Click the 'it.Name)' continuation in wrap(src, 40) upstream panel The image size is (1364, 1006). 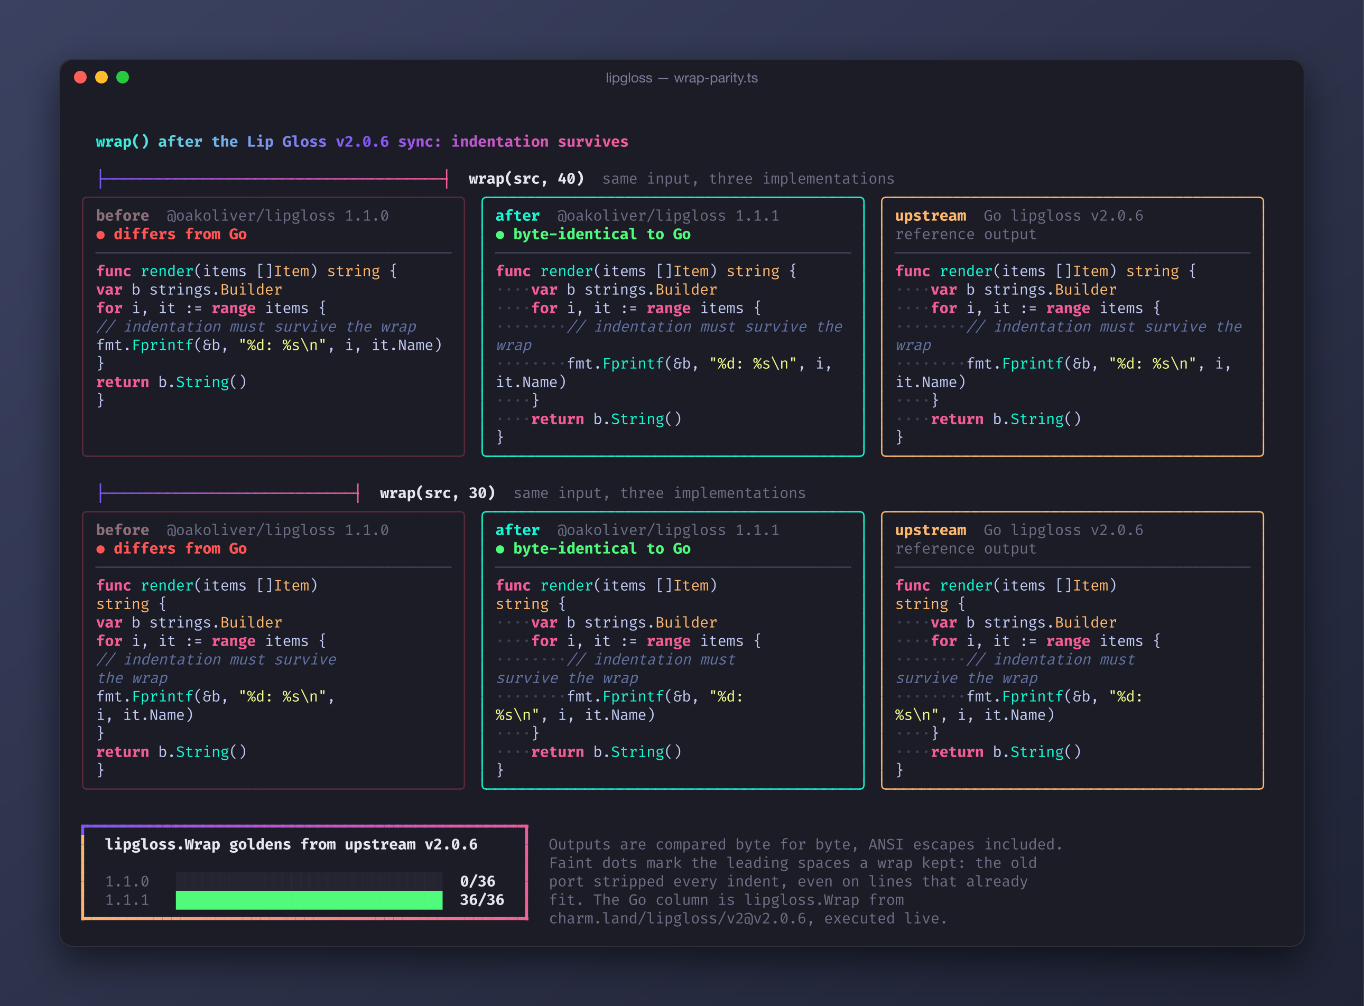(x=931, y=383)
